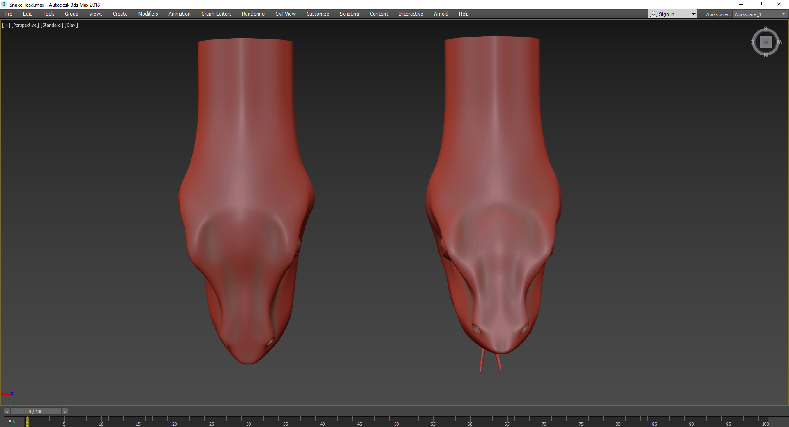This screenshot has width=789, height=427.
Task: Open the Mini Curve Editor icon
Action: (12, 422)
